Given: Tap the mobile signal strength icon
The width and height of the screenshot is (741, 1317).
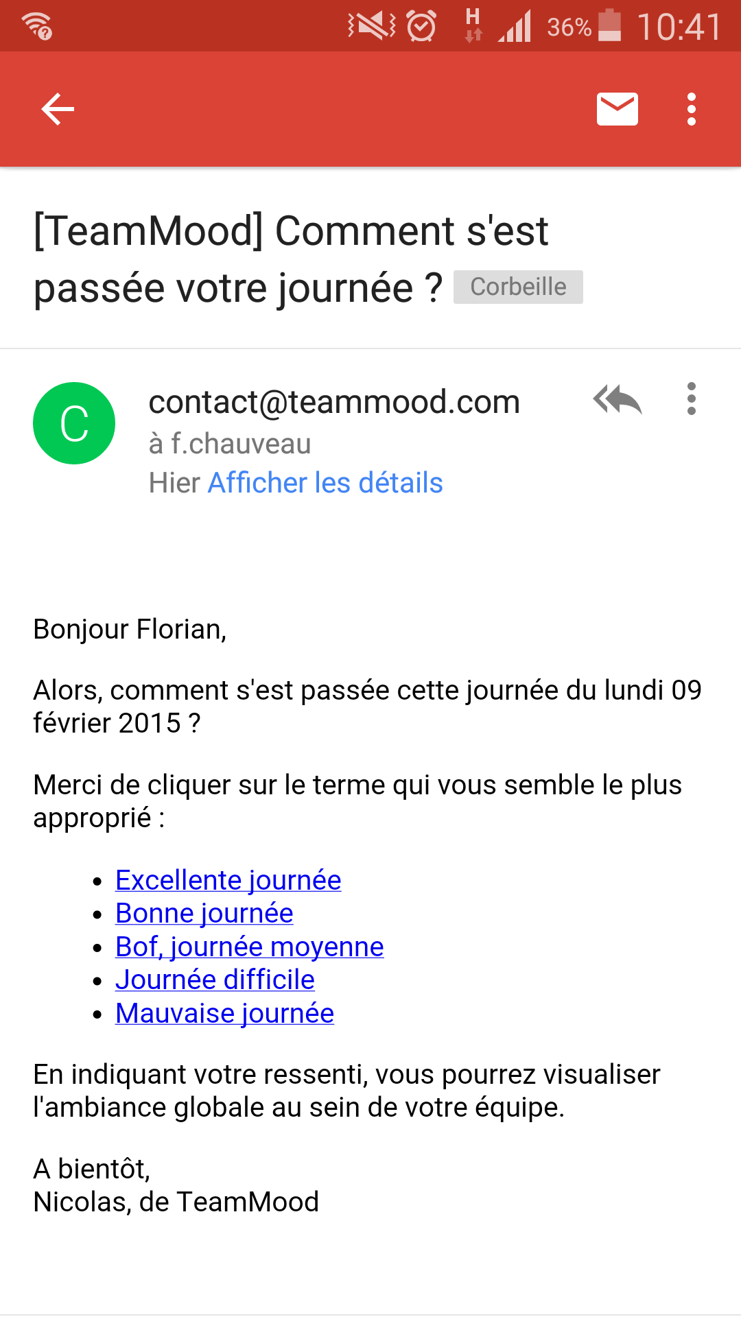Looking at the screenshot, I should 515,27.
